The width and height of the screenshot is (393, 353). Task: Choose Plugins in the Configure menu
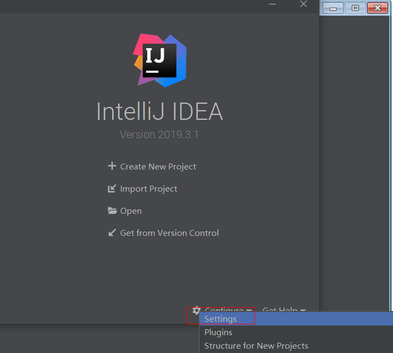218,332
